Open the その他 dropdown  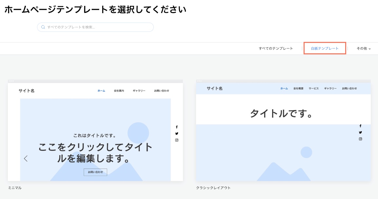(x=362, y=48)
